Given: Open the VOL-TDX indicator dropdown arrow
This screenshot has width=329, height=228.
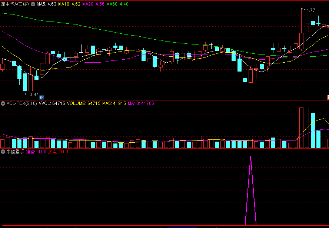Looking at the screenshot, I should 3,103.
